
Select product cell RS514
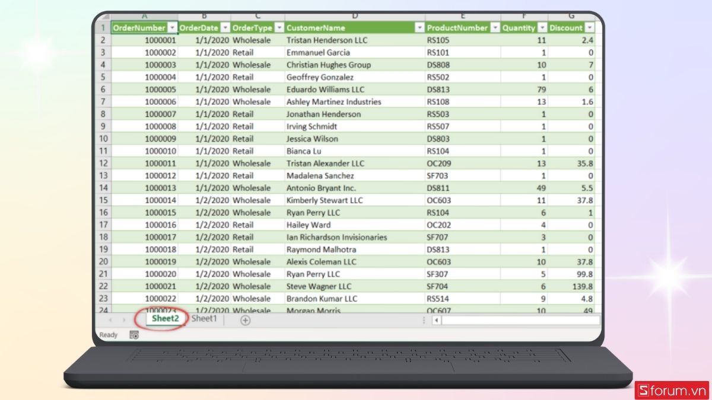pyautogui.click(x=463, y=299)
